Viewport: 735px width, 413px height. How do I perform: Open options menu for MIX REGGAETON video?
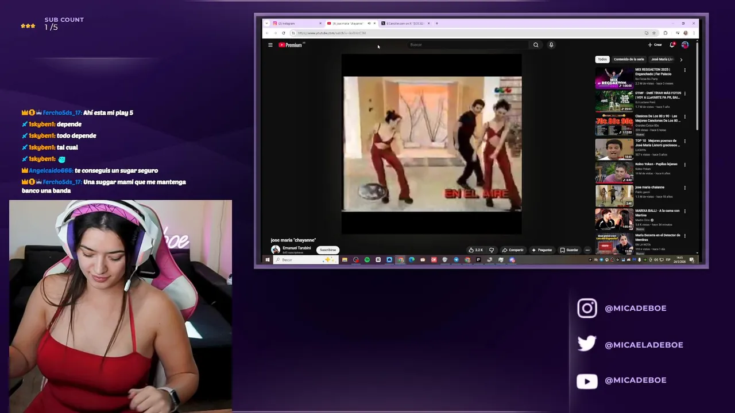(684, 70)
